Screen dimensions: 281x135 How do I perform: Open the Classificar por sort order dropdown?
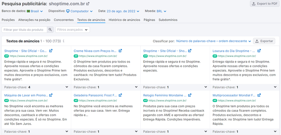214,41
